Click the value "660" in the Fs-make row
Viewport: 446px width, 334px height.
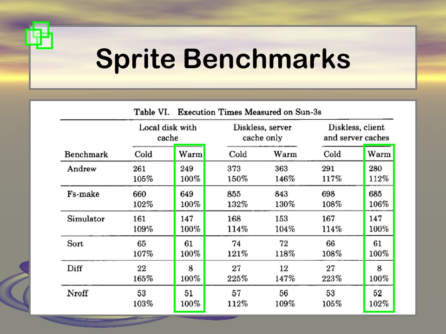pyautogui.click(x=139, y=194)
